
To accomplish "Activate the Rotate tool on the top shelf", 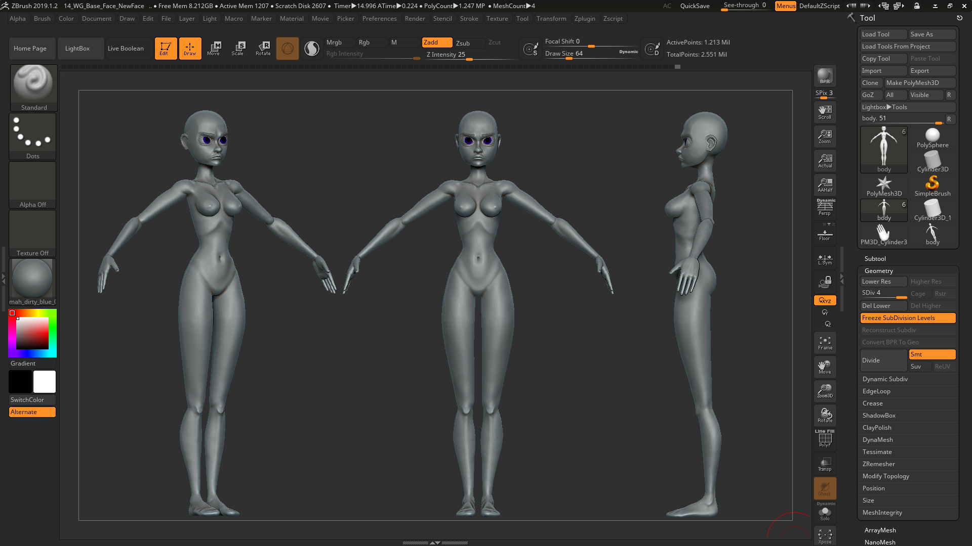I will point(263,48).
